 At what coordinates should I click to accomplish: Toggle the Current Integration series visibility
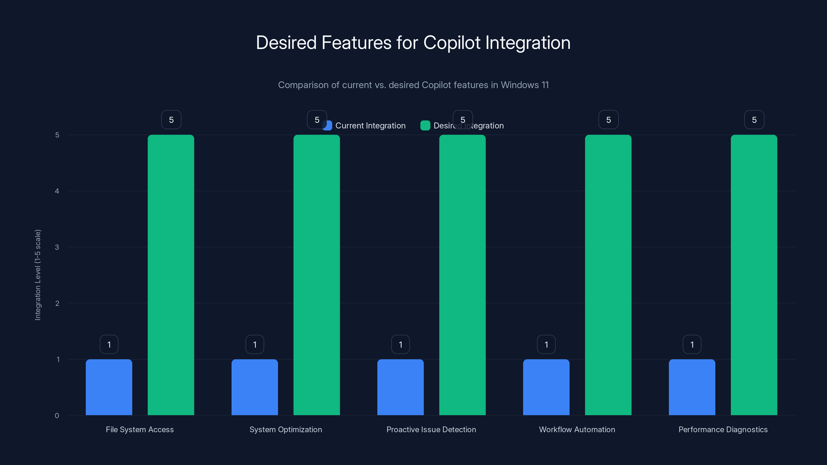pyautogui.click(x=371, y=126)
